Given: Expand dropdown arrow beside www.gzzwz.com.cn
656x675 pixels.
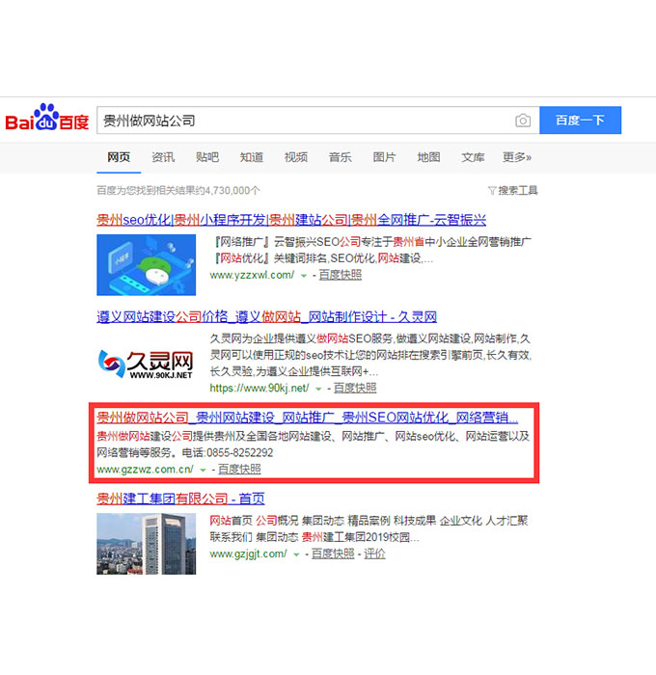Looking at the screenshot, I should (203, 471).
